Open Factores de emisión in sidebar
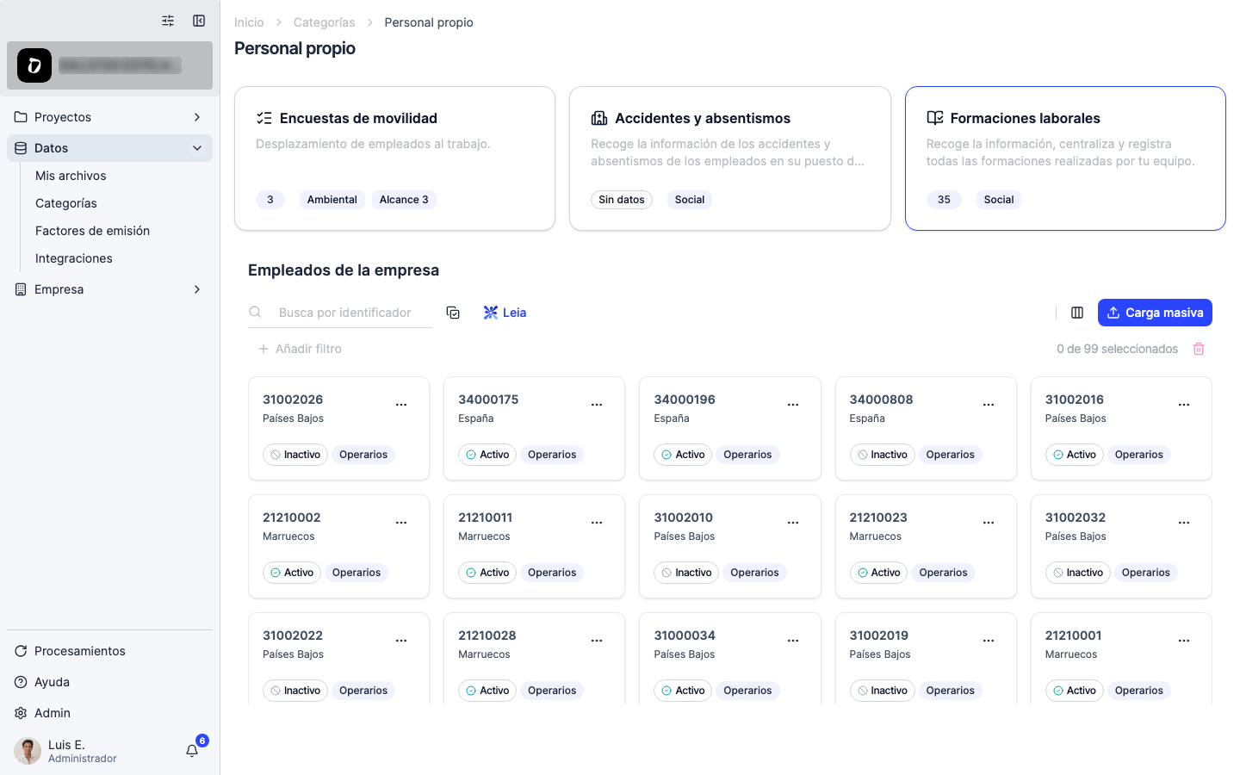Viewport: 1240px width, 775px height. pos(92,231)
